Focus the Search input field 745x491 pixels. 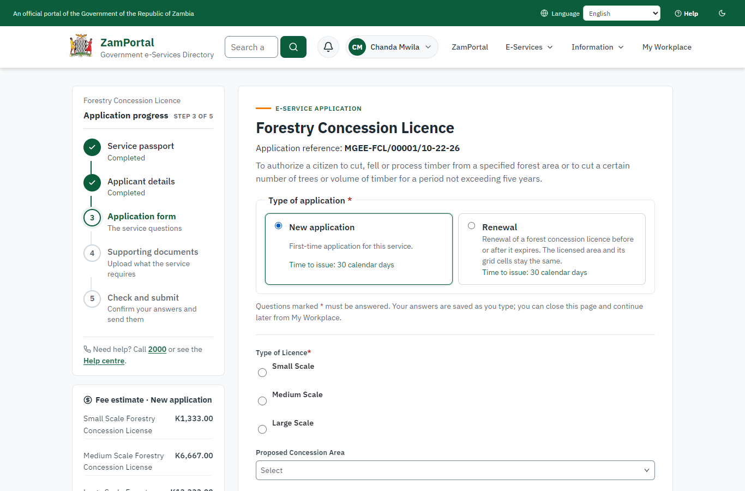click(x=251, y=47)
